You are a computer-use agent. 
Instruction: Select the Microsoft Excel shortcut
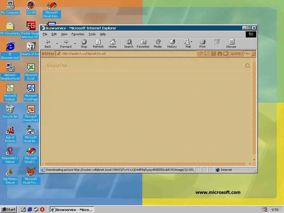[31, 72]
